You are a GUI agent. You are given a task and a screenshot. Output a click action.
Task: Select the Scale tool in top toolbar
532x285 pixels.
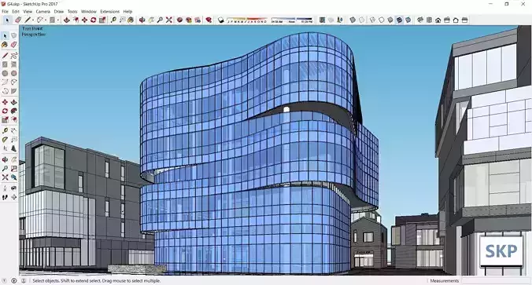pos(102,20)
